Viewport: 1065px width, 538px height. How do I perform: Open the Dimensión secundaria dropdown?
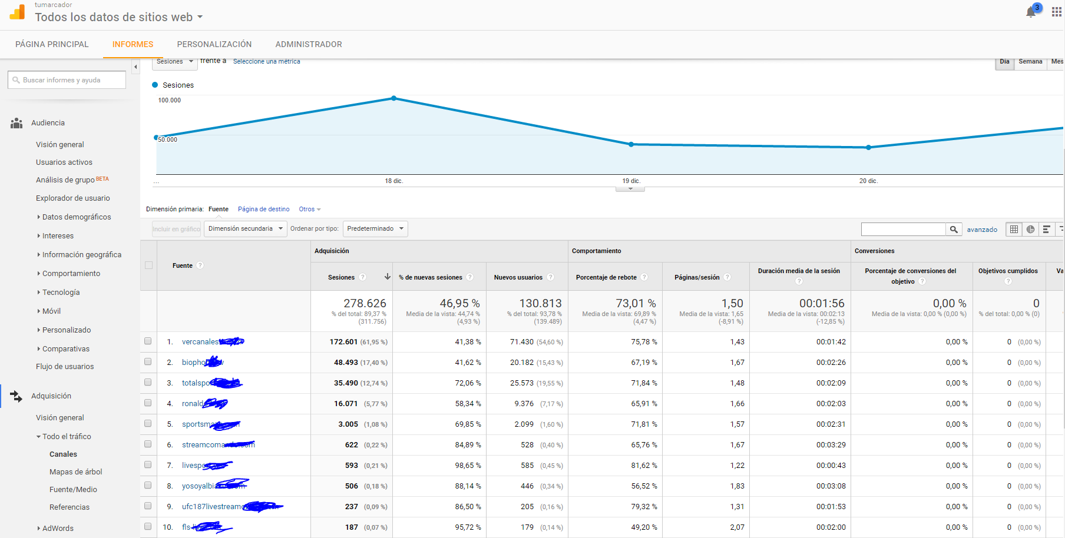tap(244, 229)
